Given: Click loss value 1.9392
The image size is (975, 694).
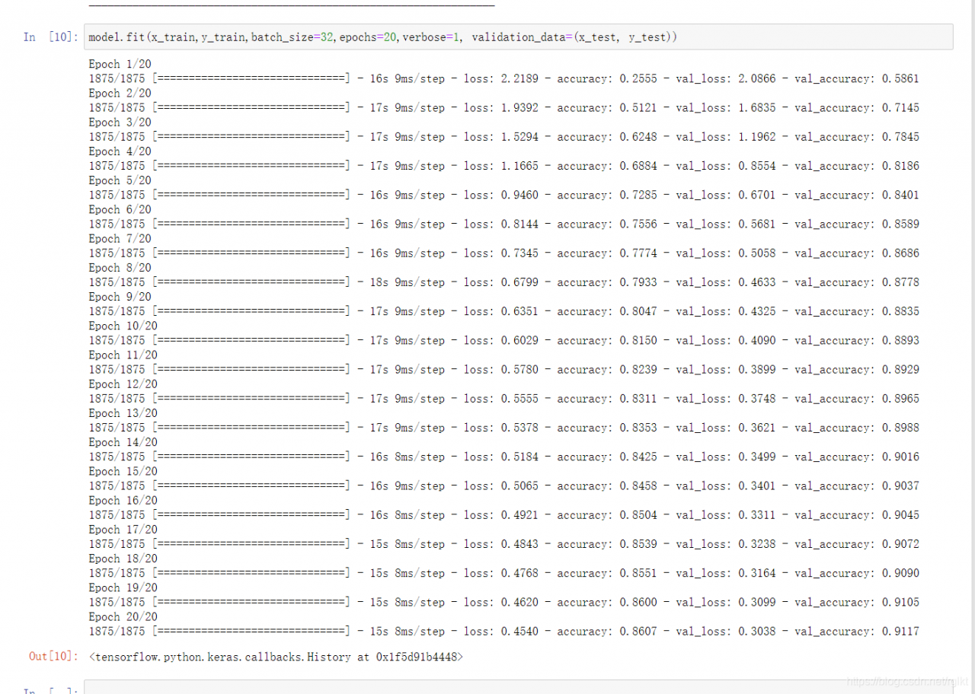Looking at the screenshot, I should [x=519, y=107].
